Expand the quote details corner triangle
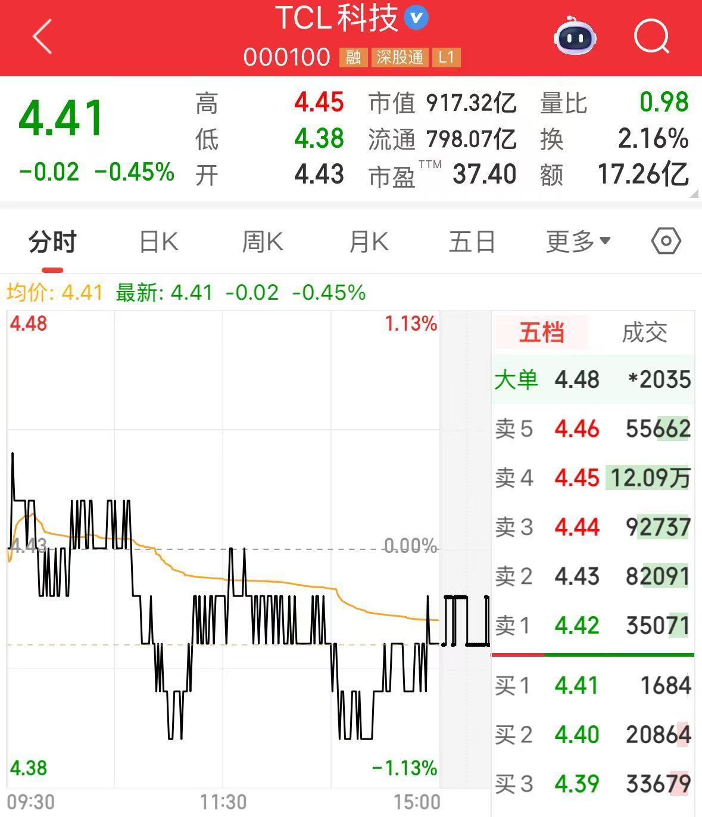The width and height of the screenshot is (702, 817). [x=693, y=193]
